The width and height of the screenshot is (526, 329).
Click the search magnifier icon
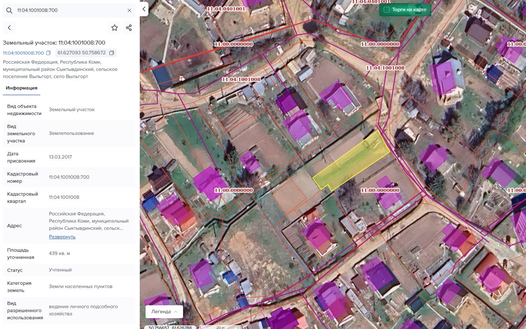[9, 10]
